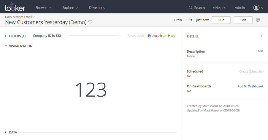The image size is (268, 140).
Task: Open the Look settings gear menu
Action: (258, 20)
